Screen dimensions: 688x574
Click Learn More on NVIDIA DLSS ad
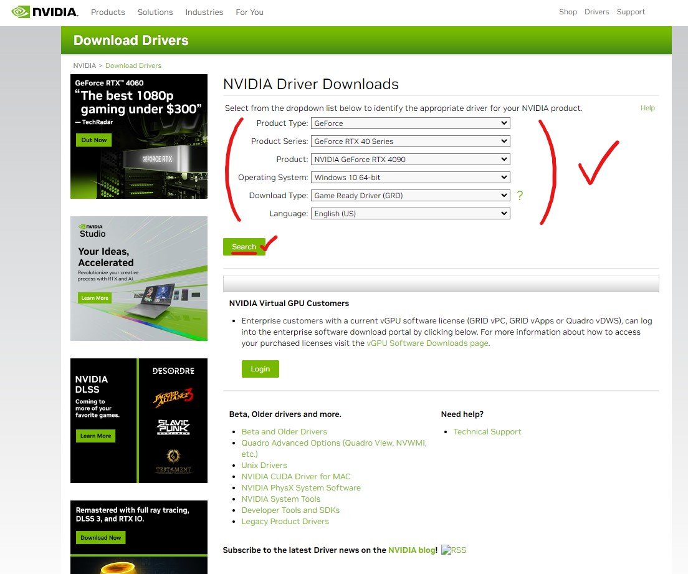tap(95, 436)
